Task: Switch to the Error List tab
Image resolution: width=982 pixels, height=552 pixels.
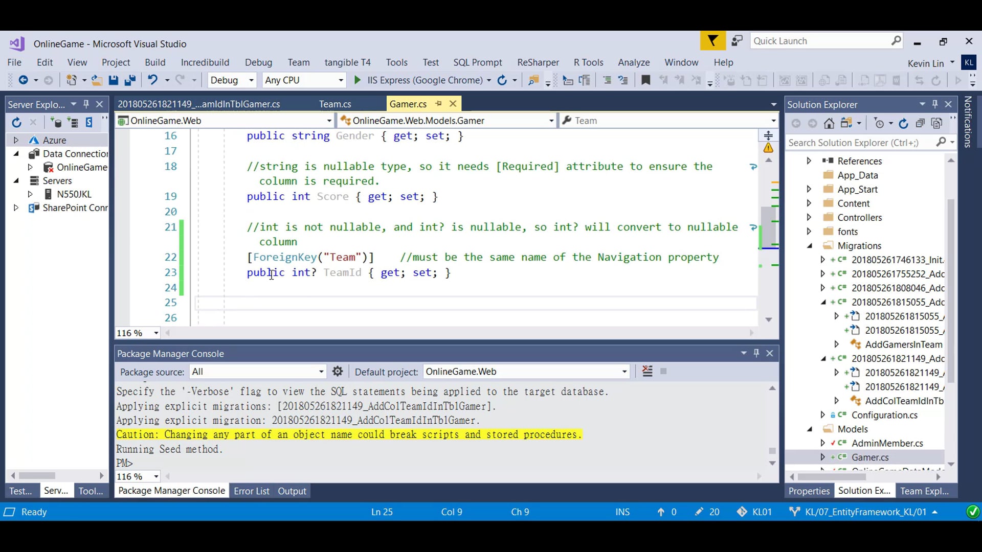Action: (251, 491)
